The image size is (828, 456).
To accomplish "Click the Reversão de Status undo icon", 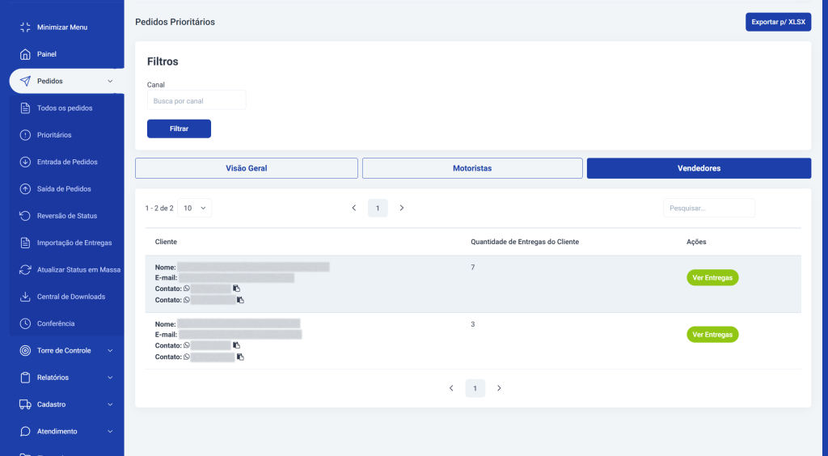I will click(x=25, y=216).
